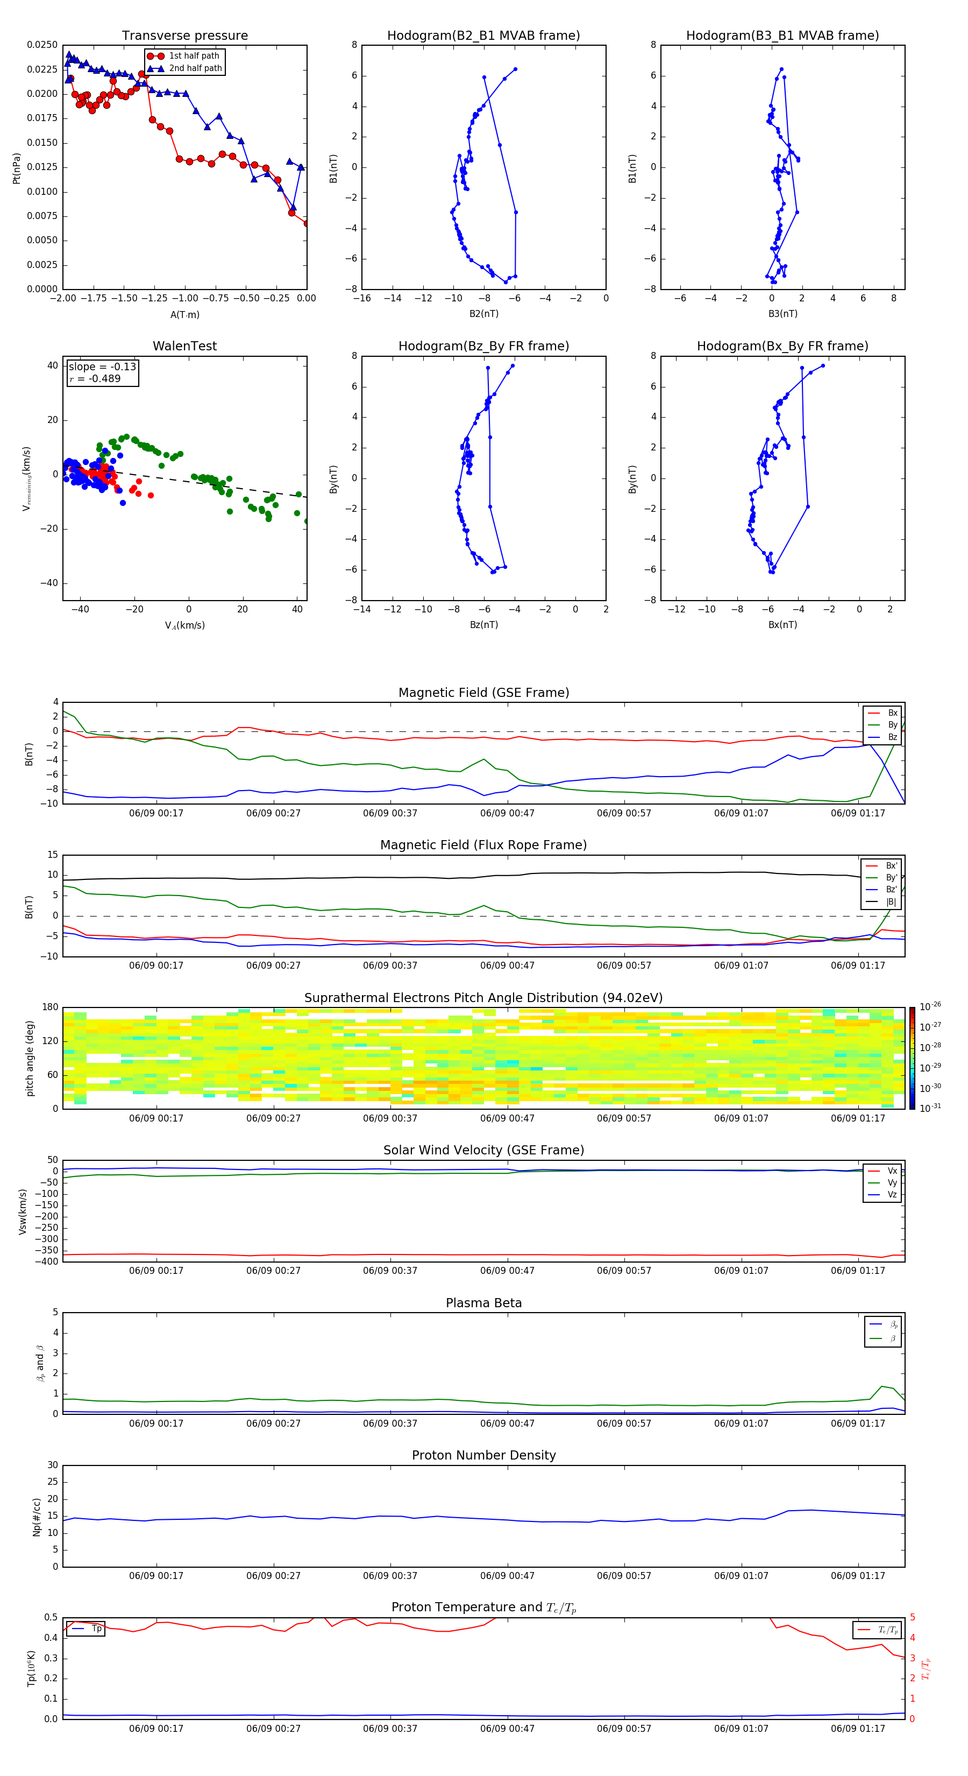The image size is (968, 1776).
Task: Click the A(T·m) x-axis label
Action: click(184, 315)
